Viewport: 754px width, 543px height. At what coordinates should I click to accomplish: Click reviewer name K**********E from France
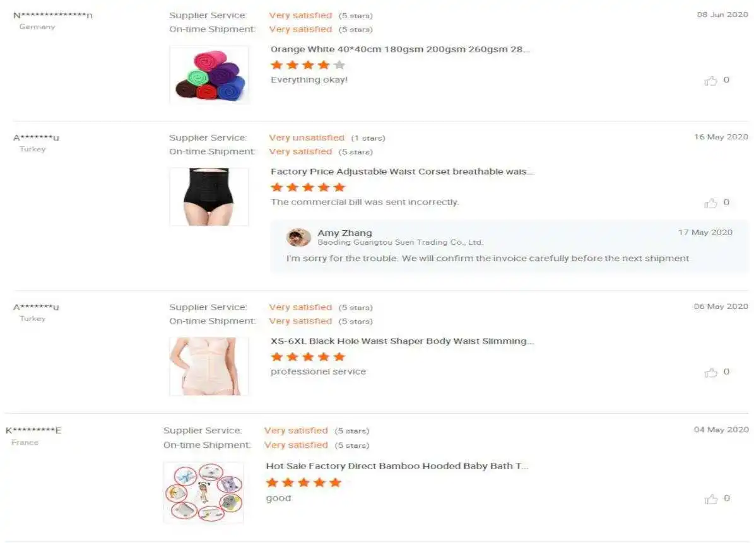33,430
